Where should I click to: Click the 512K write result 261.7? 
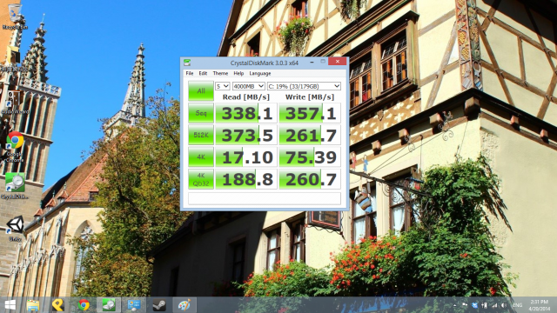(310, 136)
